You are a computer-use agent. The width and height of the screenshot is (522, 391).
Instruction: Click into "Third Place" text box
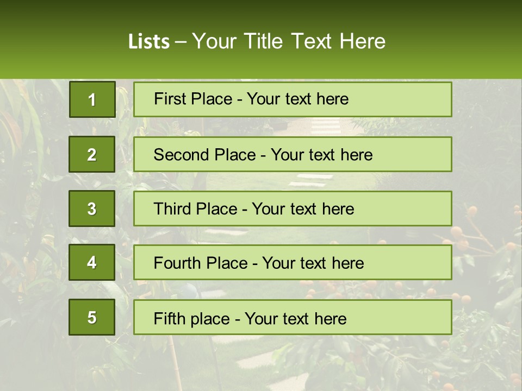coord(293,209)
